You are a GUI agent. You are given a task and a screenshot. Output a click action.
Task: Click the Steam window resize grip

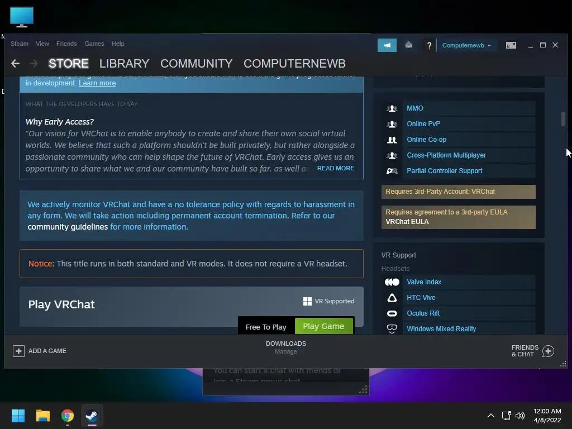pyautogui.click(x=563, y=364)
